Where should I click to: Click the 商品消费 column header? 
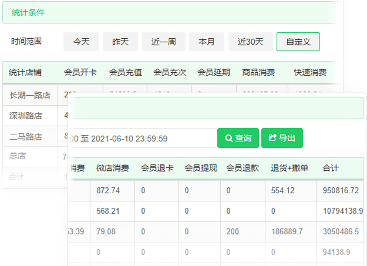point(258,72)
